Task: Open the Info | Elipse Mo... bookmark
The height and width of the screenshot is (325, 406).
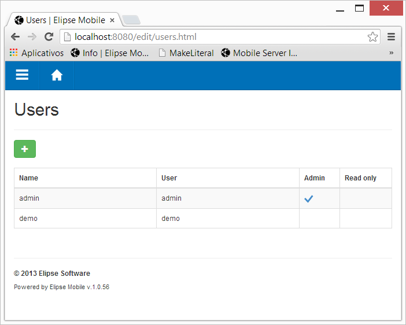Action: 110,53
